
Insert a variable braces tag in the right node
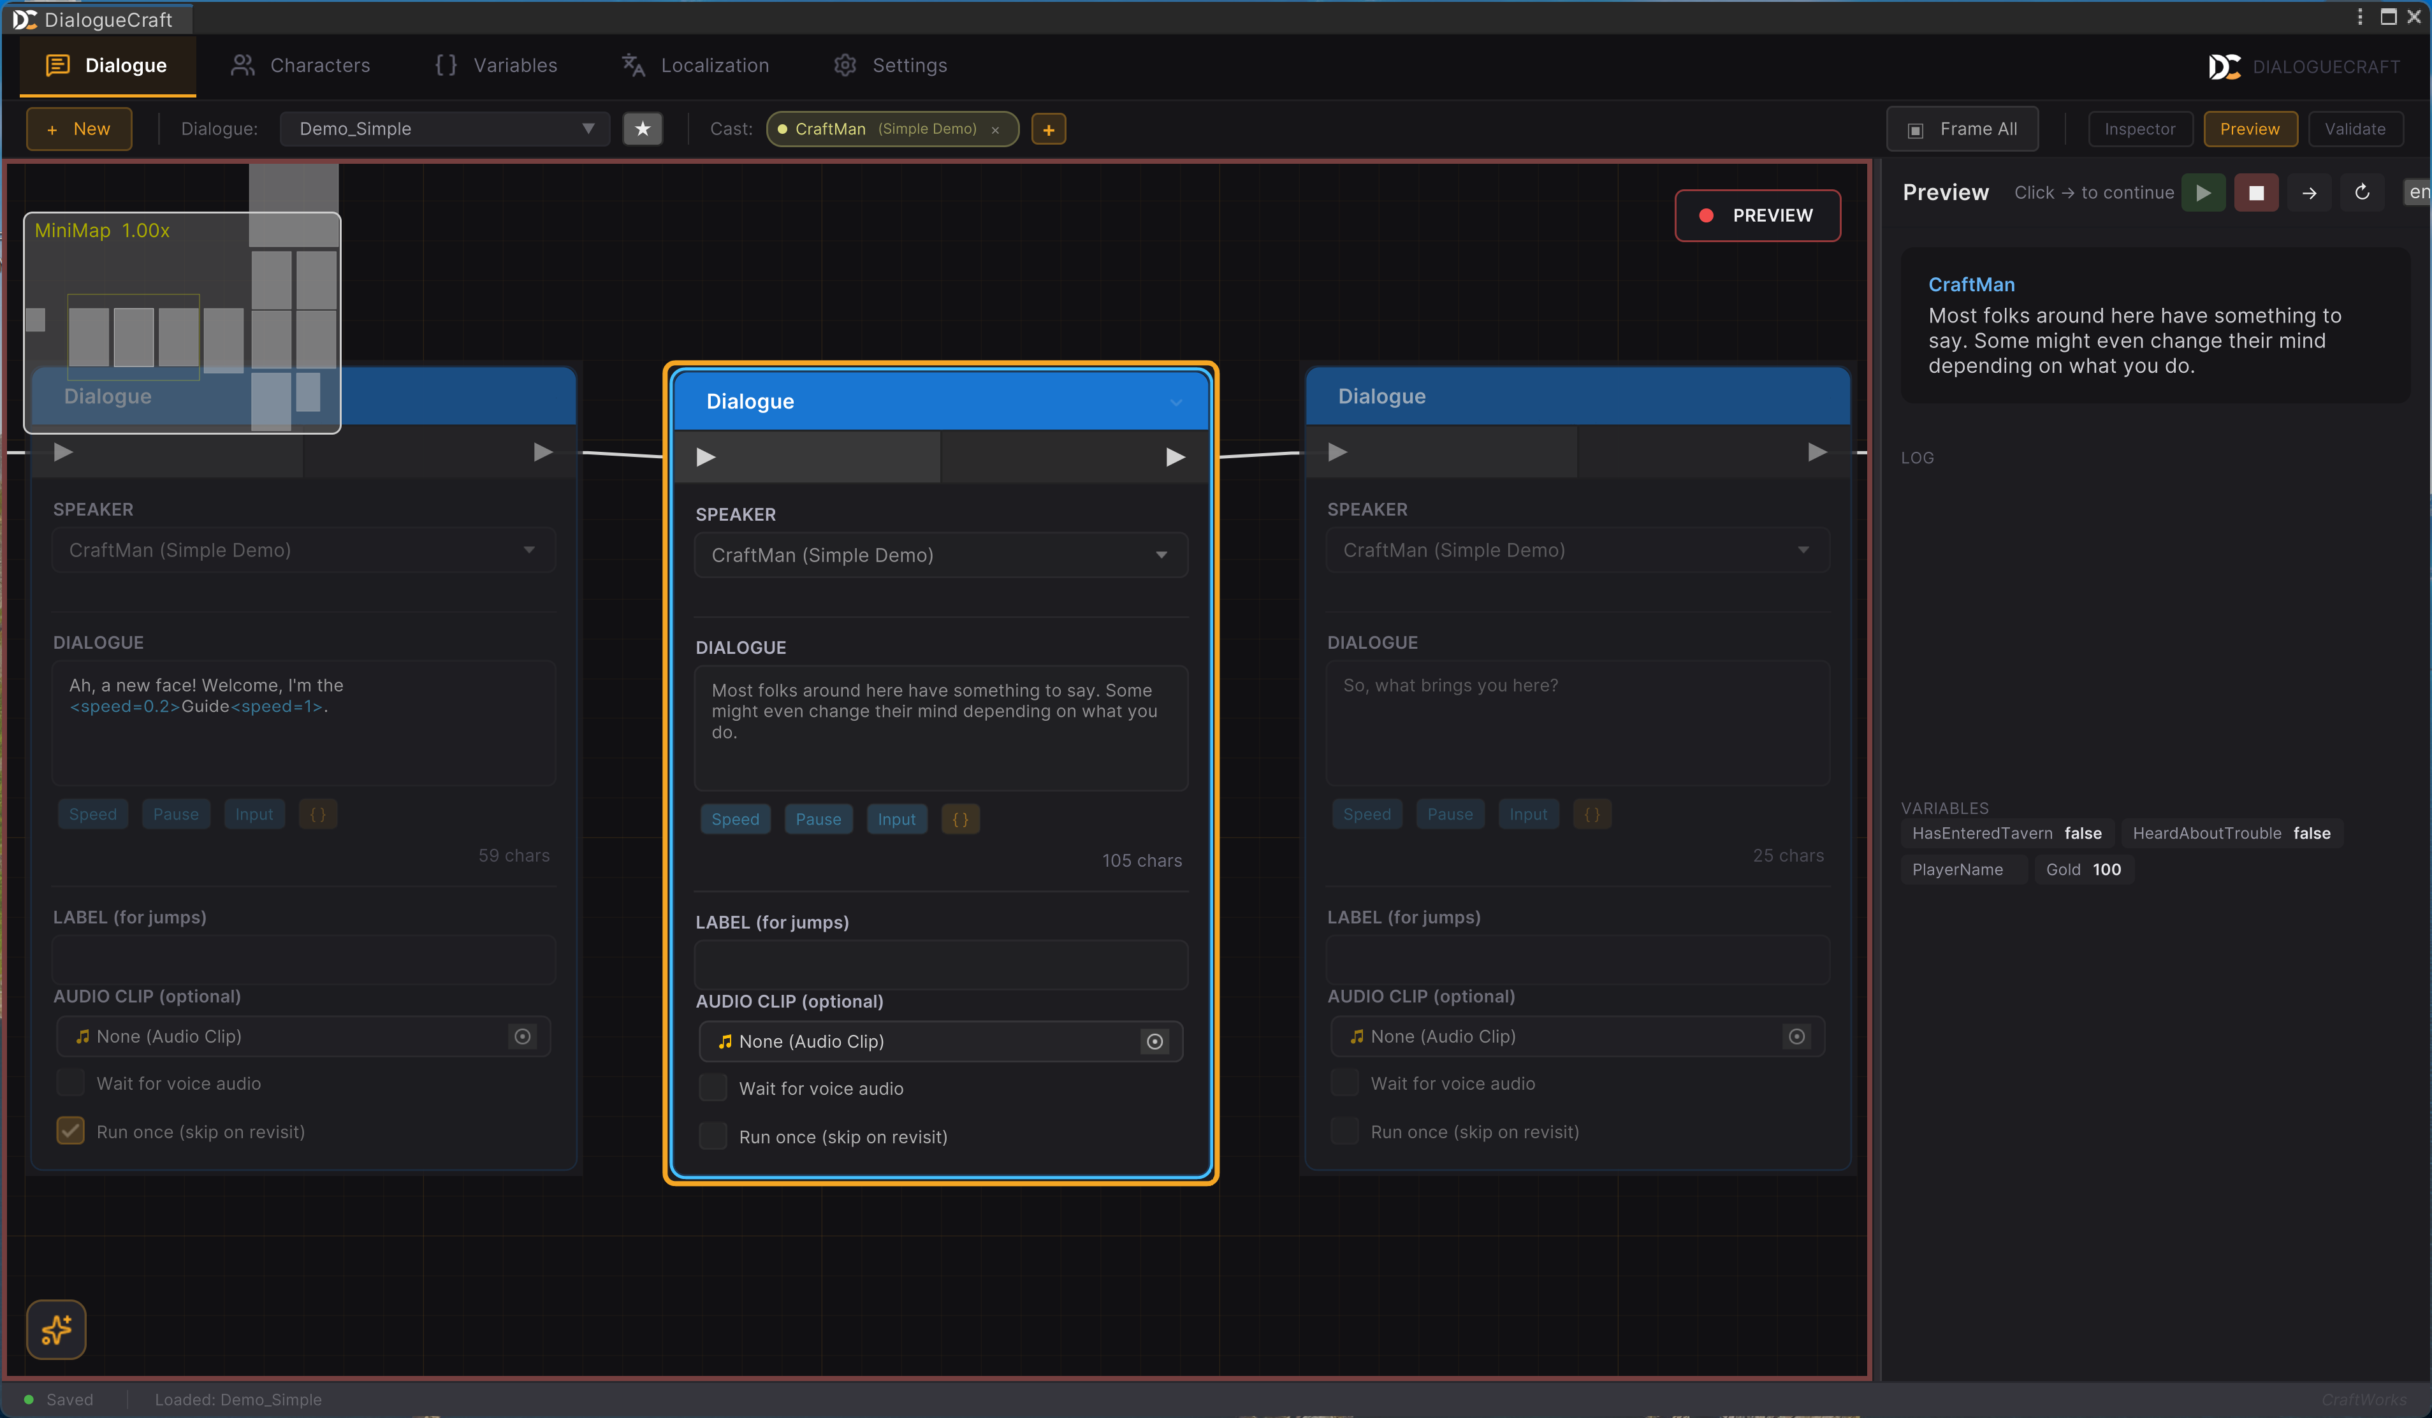tap(1592, 814)
